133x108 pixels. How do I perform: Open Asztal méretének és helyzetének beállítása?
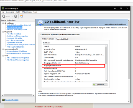tap(21, 45)
